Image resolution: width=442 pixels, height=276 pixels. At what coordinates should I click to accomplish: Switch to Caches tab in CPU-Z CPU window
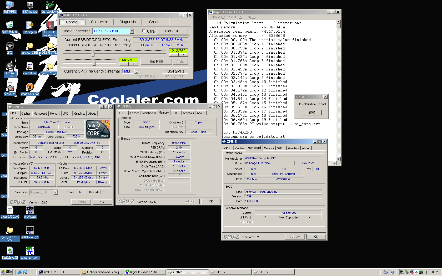[26, 114]
